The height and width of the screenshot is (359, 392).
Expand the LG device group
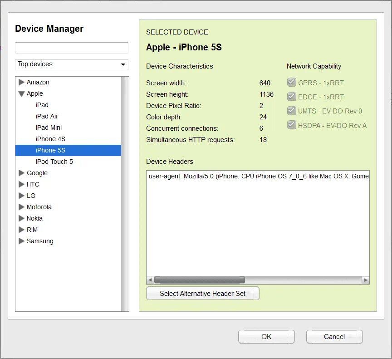pyautogui.click(x=21, y=196)
